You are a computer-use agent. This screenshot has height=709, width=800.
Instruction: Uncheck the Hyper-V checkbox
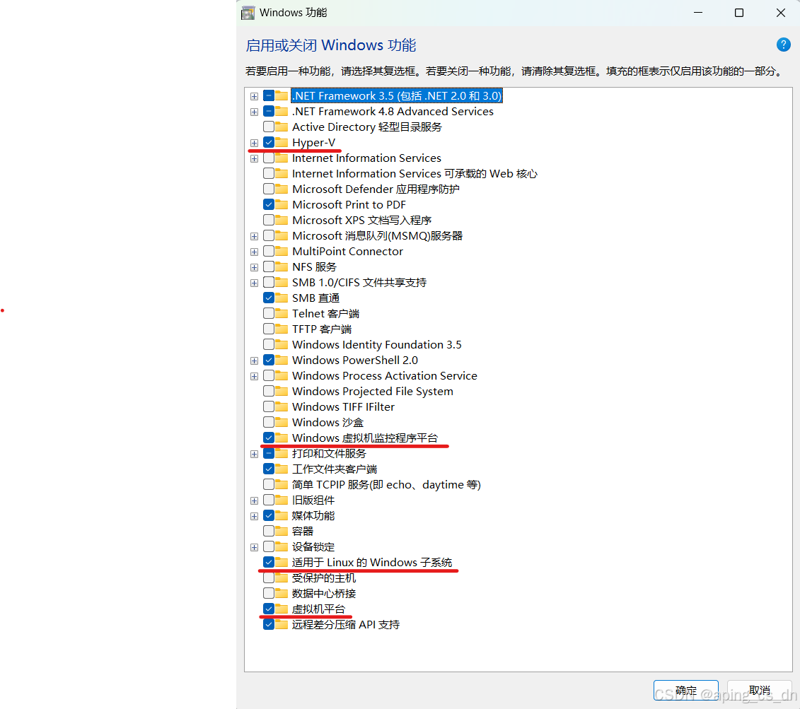[269, 142]
